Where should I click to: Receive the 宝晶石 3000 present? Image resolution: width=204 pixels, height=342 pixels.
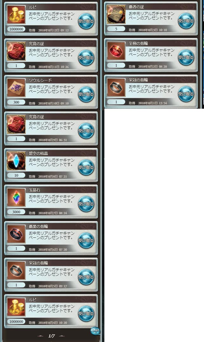86,204
